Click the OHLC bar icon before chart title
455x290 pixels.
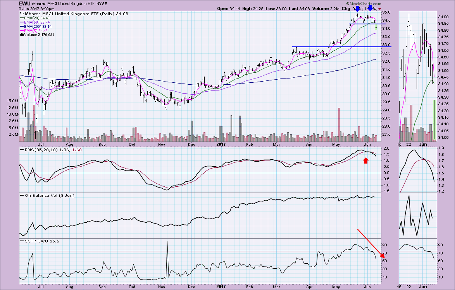click(x=21, y=14)
